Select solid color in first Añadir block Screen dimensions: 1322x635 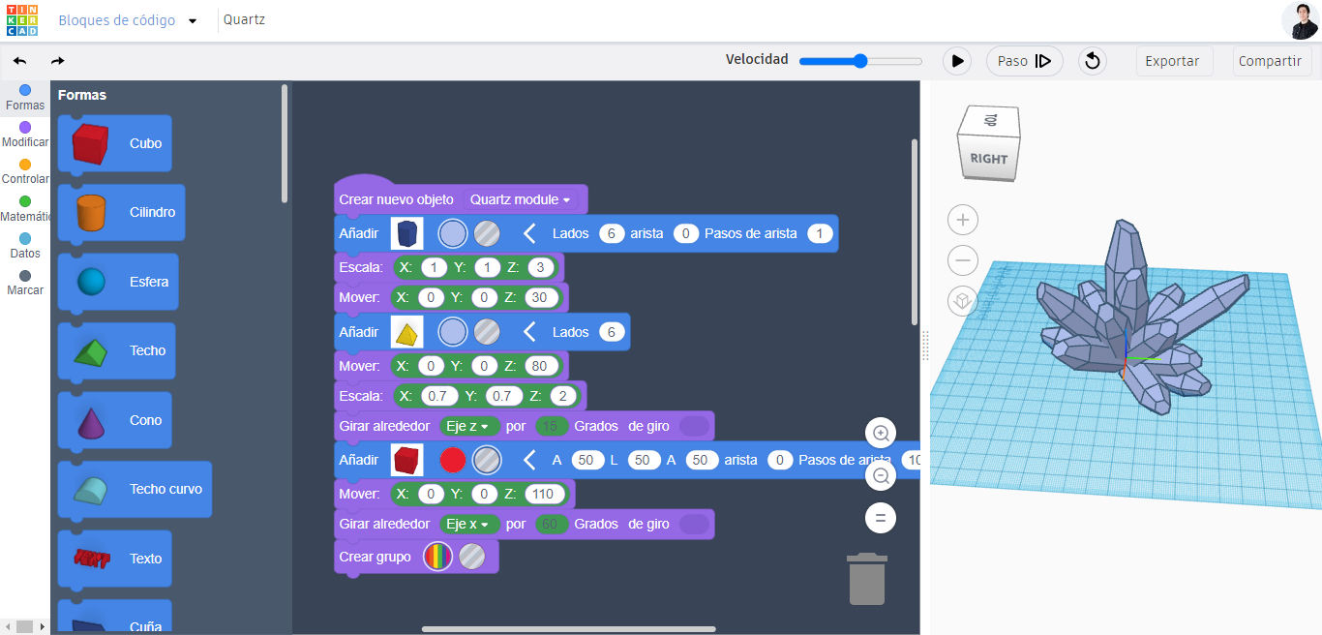coord(452,233)
